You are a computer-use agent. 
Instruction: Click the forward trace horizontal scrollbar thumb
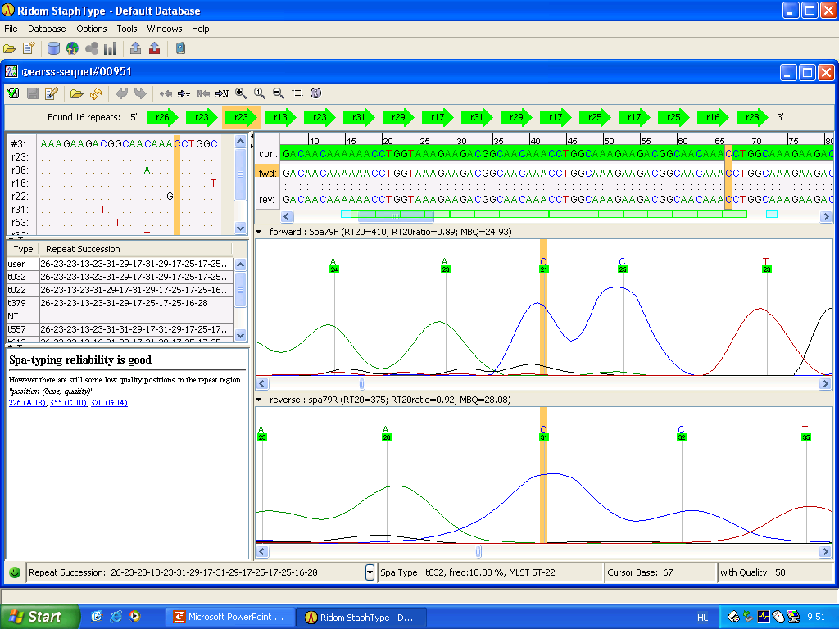(x=362, y=383)
